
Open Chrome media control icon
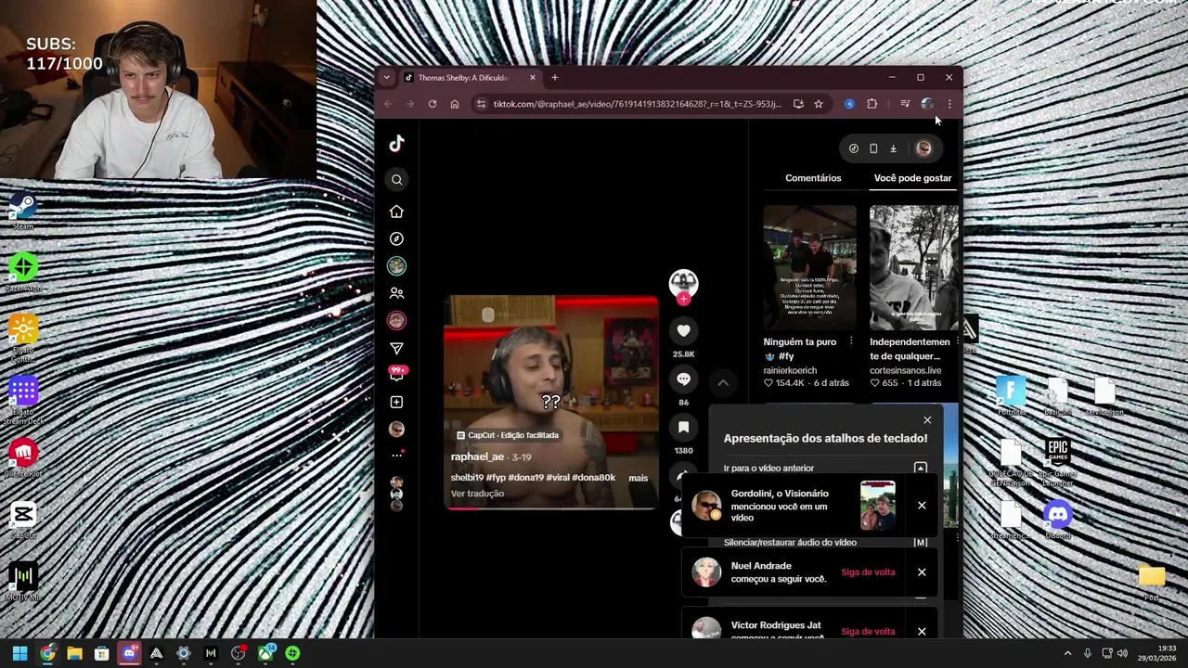tap(905, 104)
